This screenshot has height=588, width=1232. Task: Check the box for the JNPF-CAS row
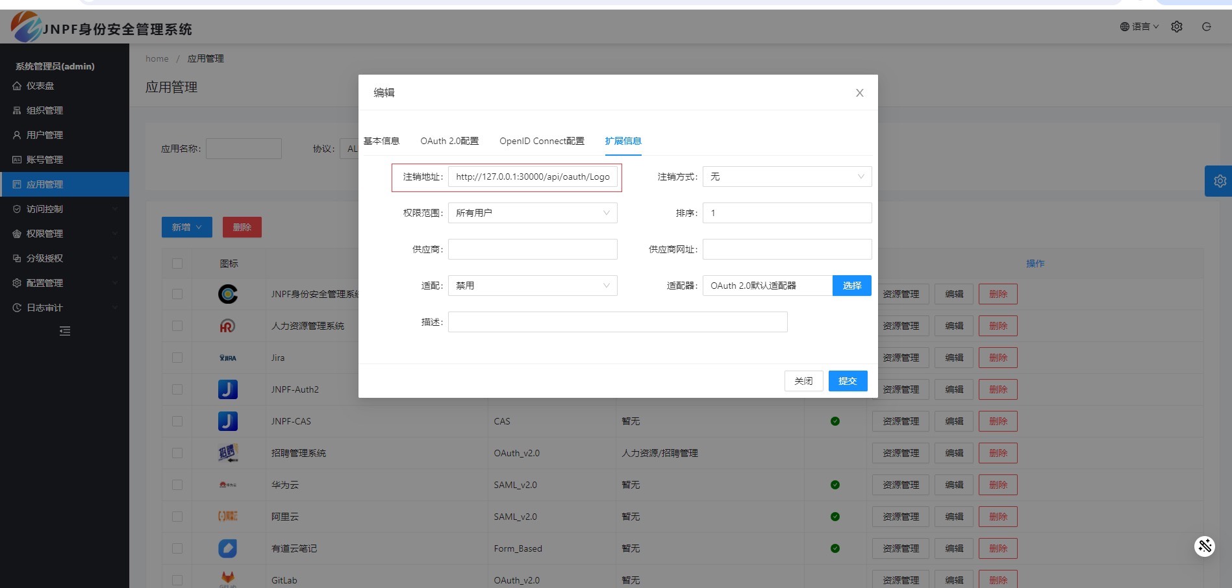coord(177,421)
